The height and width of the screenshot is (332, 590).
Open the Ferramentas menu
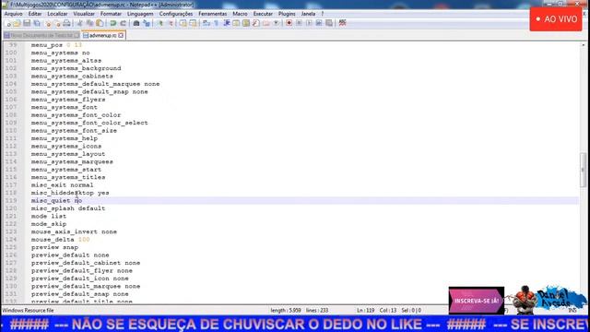coord(213,14)
